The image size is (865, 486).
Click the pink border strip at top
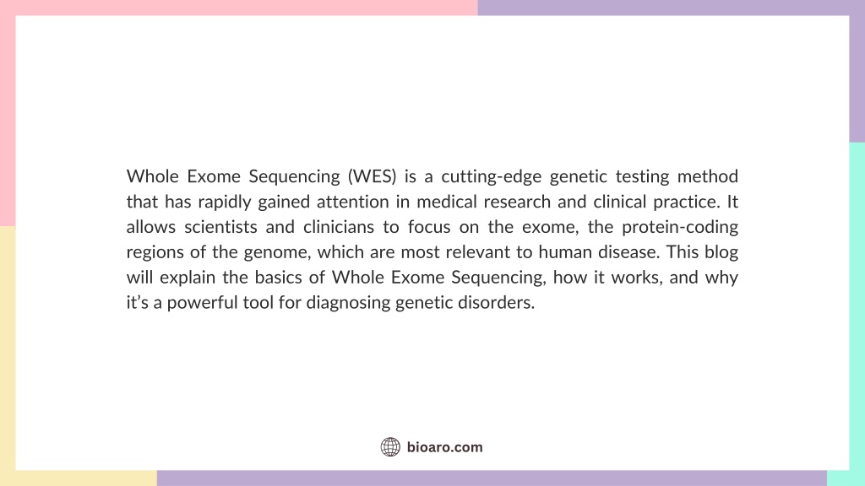tap(239, 8)
